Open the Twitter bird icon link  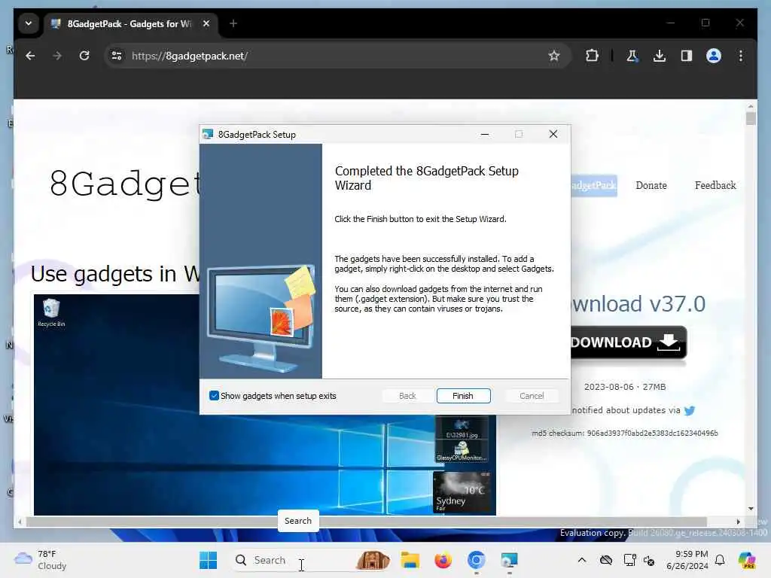click(690, 410)
